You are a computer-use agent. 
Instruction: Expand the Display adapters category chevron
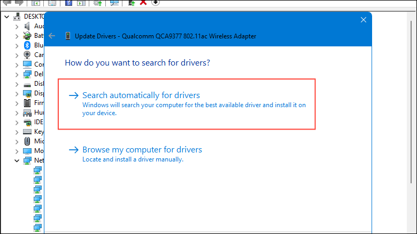point(17,94)
